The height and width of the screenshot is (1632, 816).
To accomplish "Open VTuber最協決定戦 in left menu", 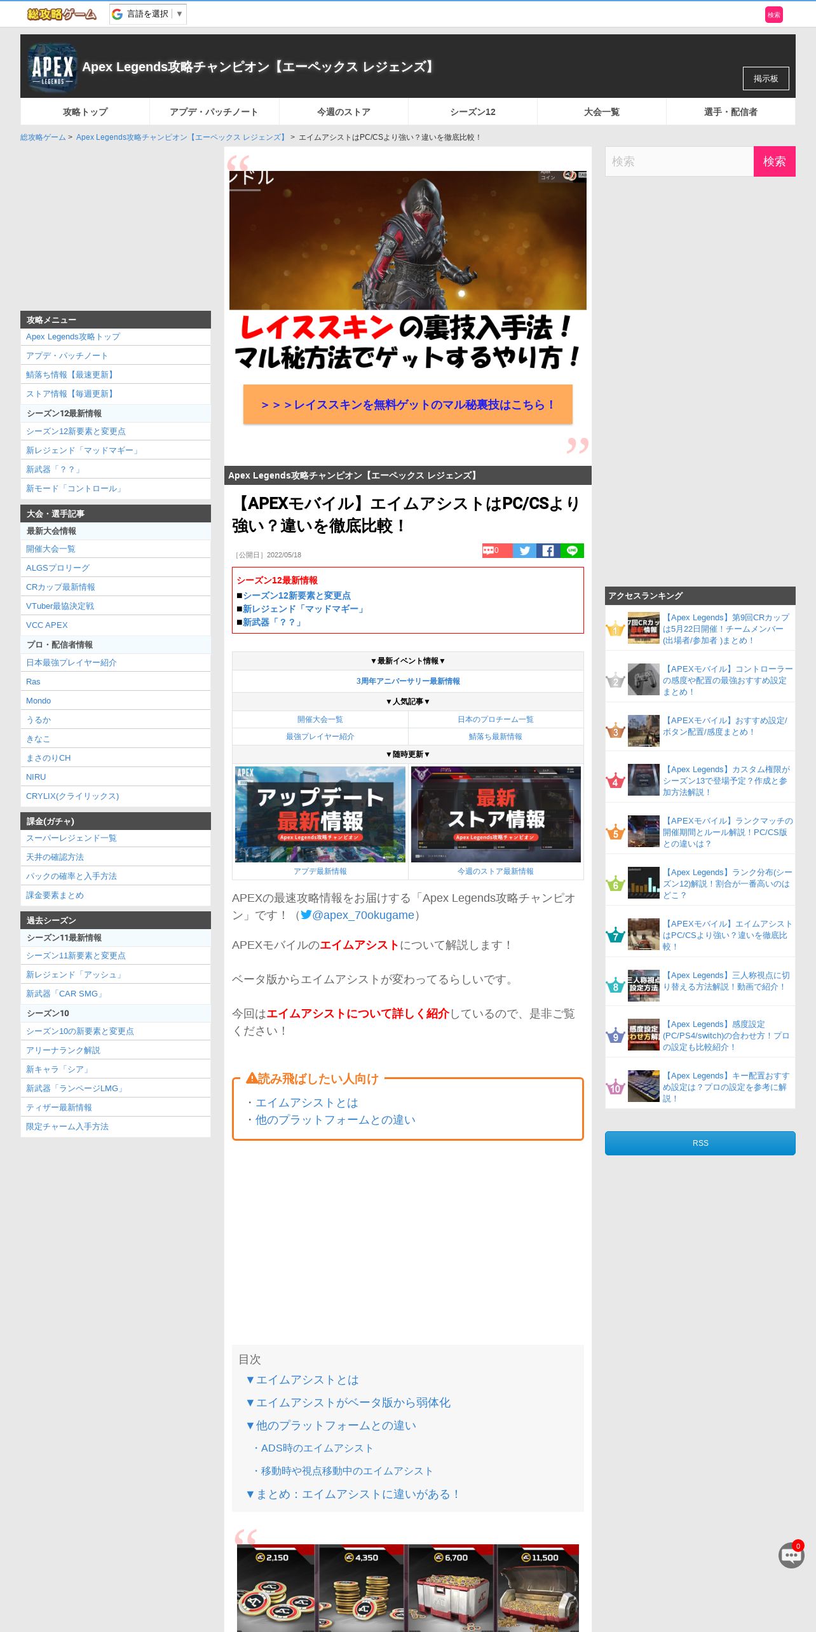I will coord(60,606).
